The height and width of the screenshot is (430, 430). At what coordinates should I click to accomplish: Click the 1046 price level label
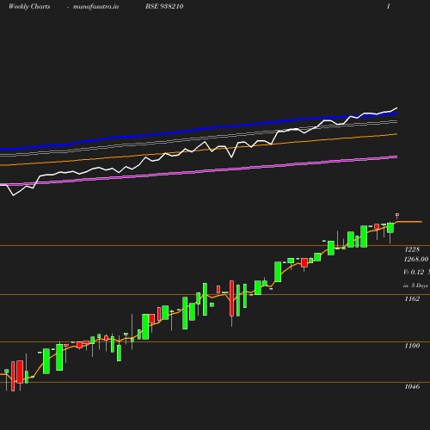(412, 387)
